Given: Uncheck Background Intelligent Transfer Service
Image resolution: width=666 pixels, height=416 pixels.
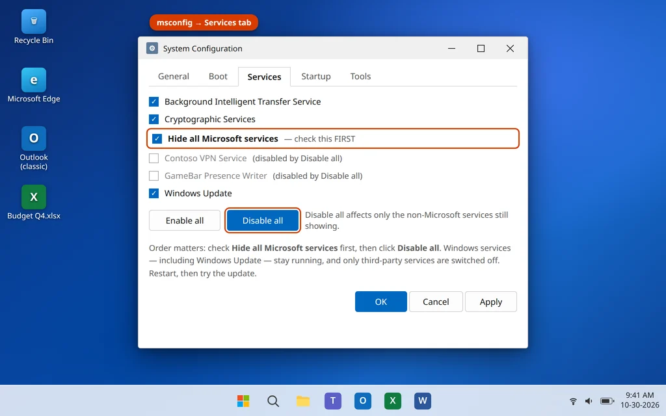Looking at the screenshot, I should 153,102.
